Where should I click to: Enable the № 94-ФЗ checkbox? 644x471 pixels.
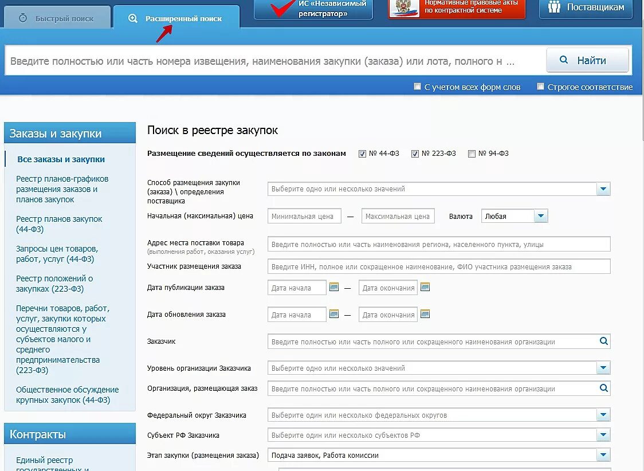pyautogui.click(x=472, y=154)
